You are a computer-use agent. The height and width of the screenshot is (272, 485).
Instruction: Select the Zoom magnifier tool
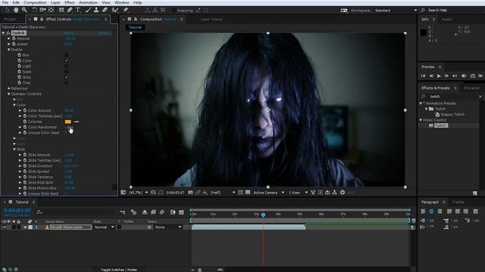coord(24,10)
